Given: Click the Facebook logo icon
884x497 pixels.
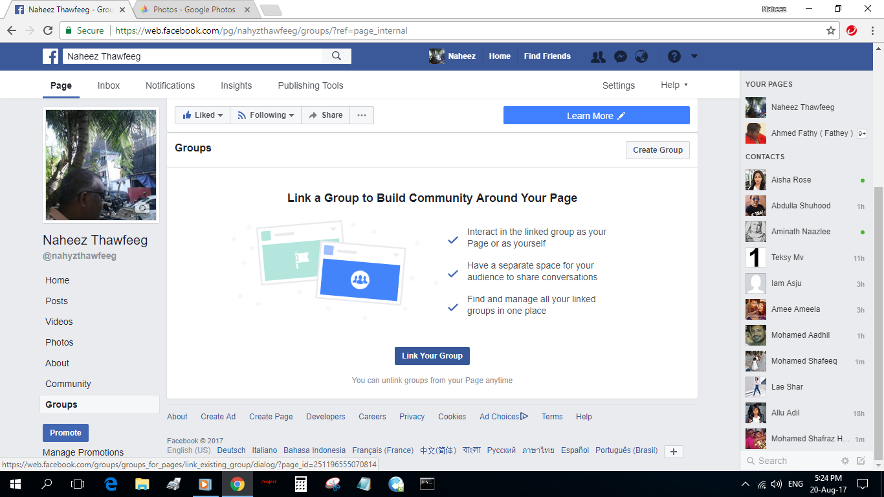Looking at the screenshot, I should tap(50, 56).
